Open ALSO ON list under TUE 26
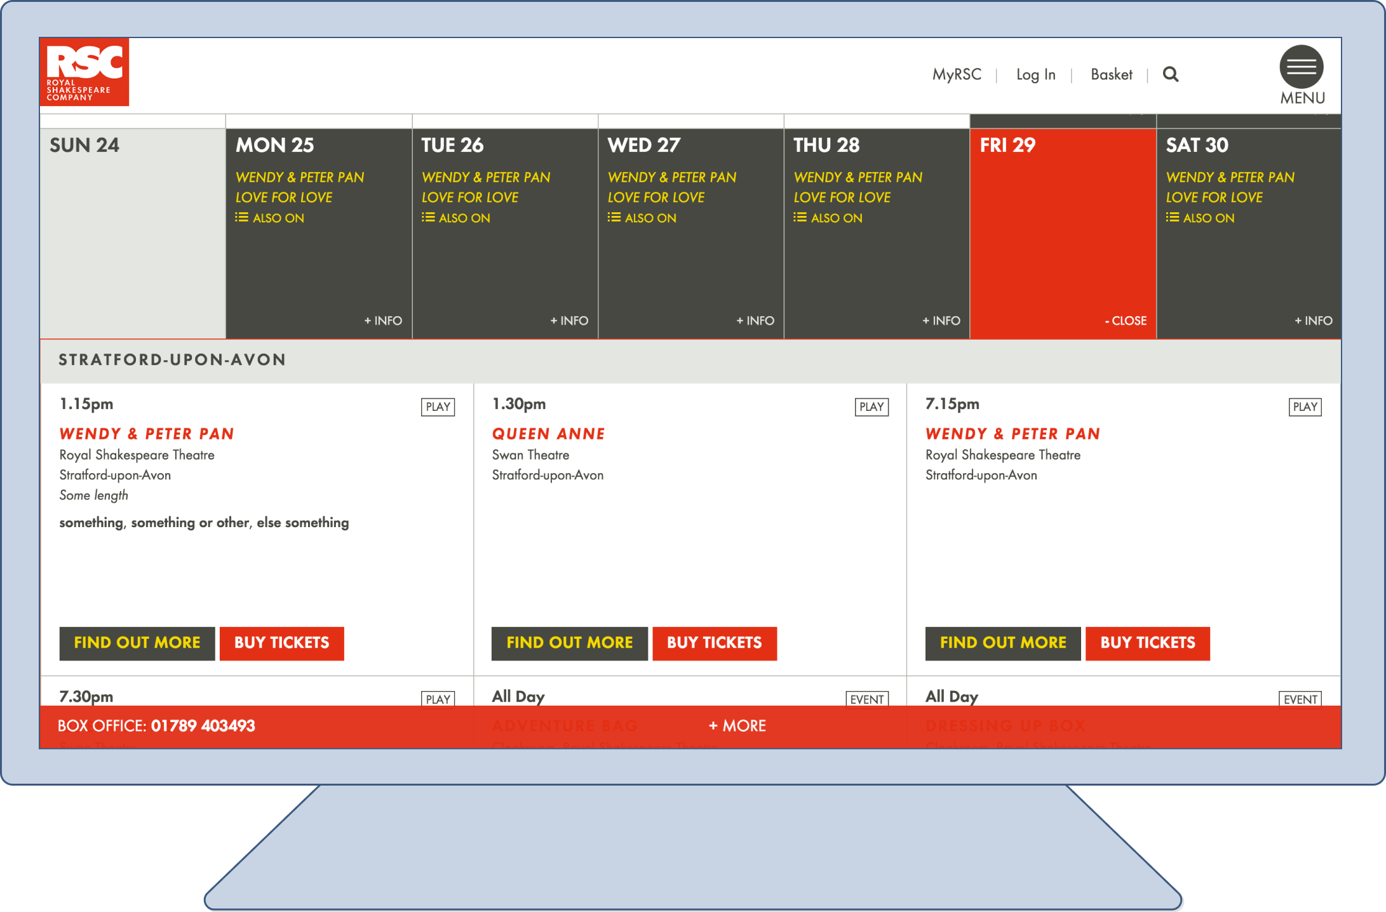Viewport: 1386px width, 912px height. tap(456, 218)
